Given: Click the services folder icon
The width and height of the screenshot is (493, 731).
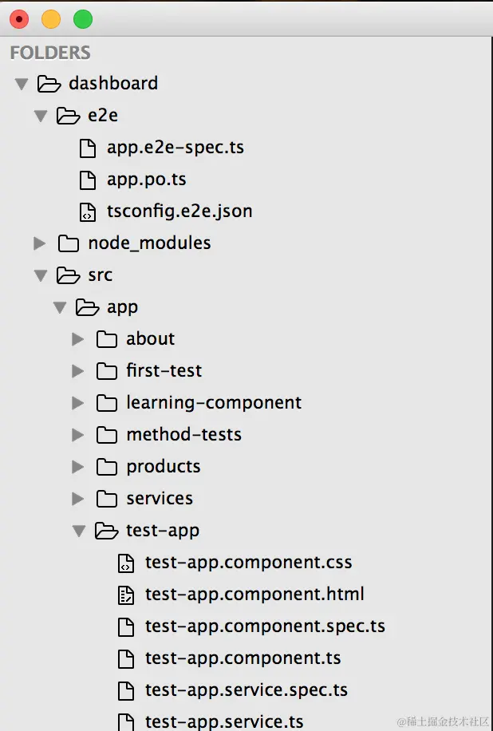Looking at the screenshot, I should pos(107,499).
